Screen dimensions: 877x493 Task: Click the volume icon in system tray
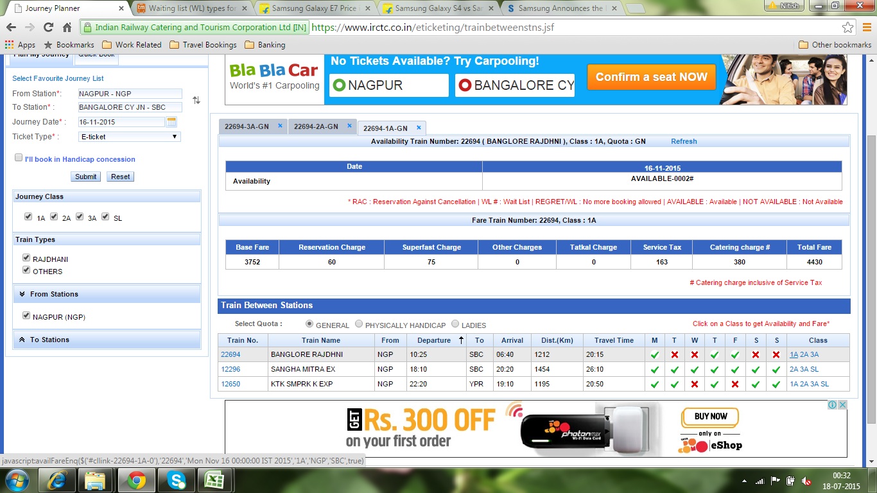(x=806, y=481)
